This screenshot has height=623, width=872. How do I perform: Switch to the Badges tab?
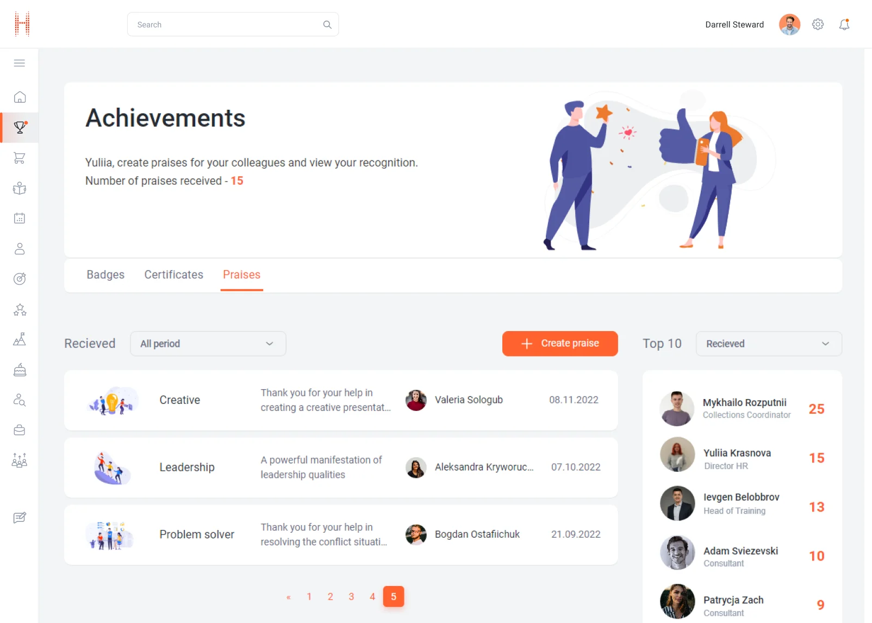coord(105,275)
